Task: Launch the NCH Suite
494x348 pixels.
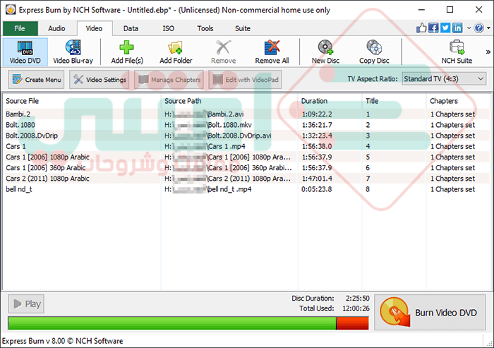Action: point(457,52)
